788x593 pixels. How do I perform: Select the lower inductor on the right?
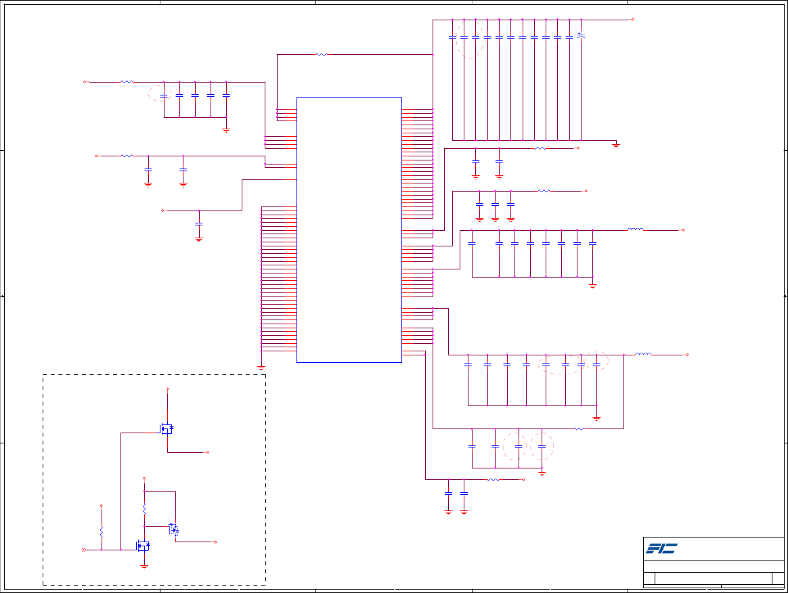643,354
